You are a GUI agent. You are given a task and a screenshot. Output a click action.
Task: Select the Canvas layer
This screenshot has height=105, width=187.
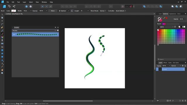(170, 69)
